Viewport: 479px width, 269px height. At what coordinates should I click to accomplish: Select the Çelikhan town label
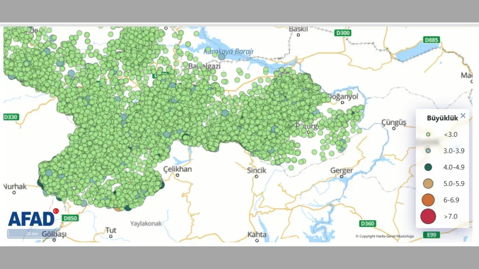(178, 169)
